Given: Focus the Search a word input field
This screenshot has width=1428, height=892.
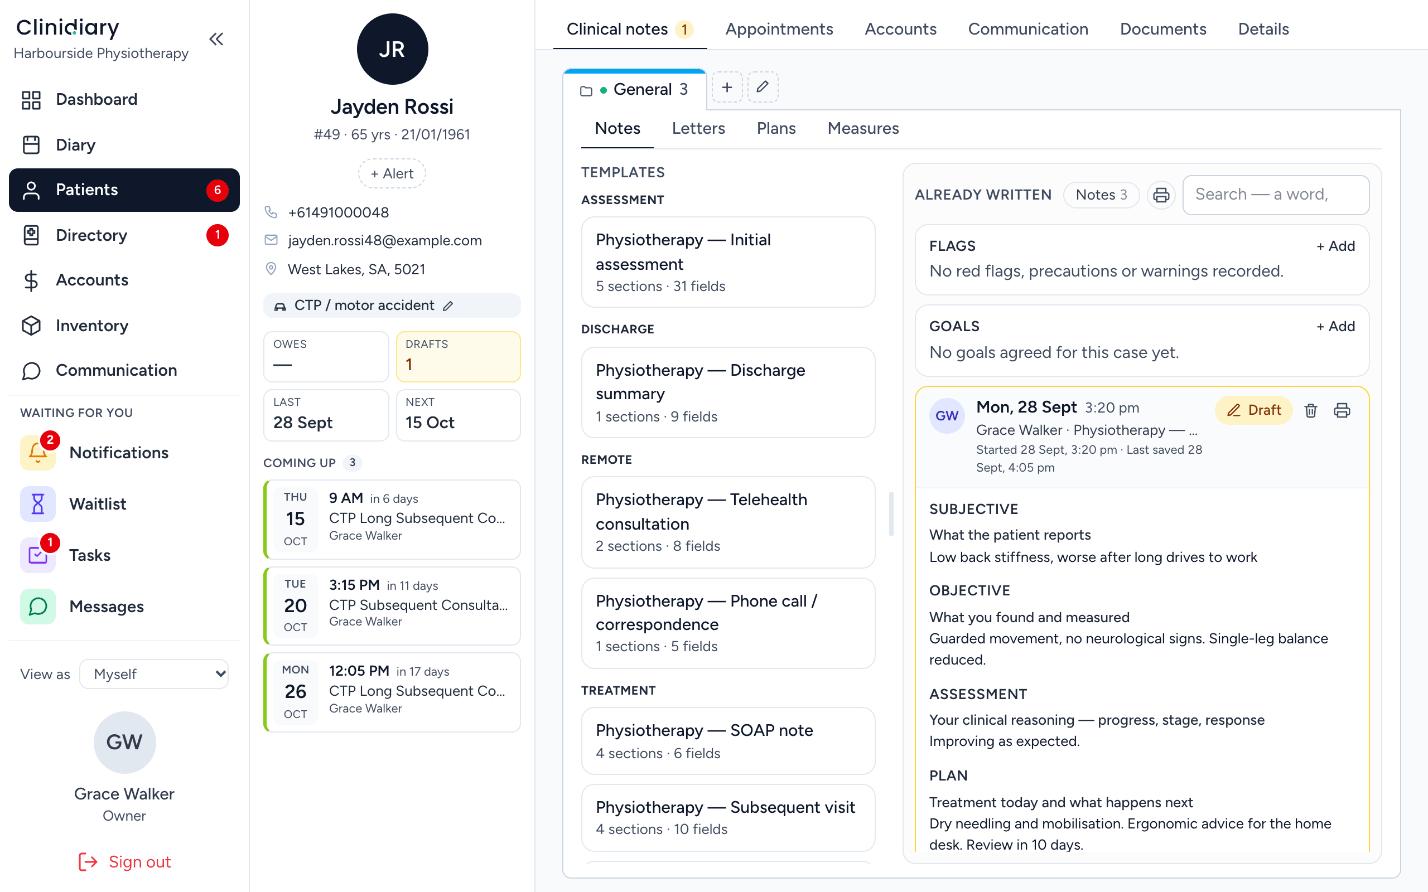Looking at the screenshot, I should (x=1276, y=195).
